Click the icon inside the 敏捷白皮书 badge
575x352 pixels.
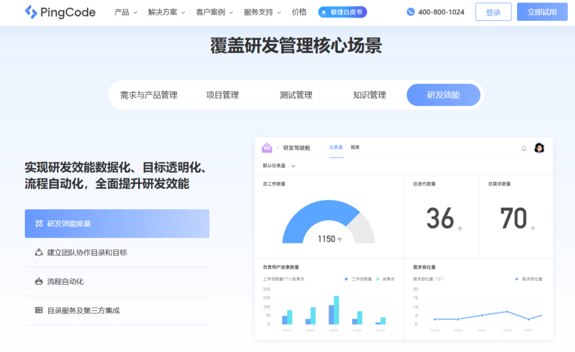[323, 12]
